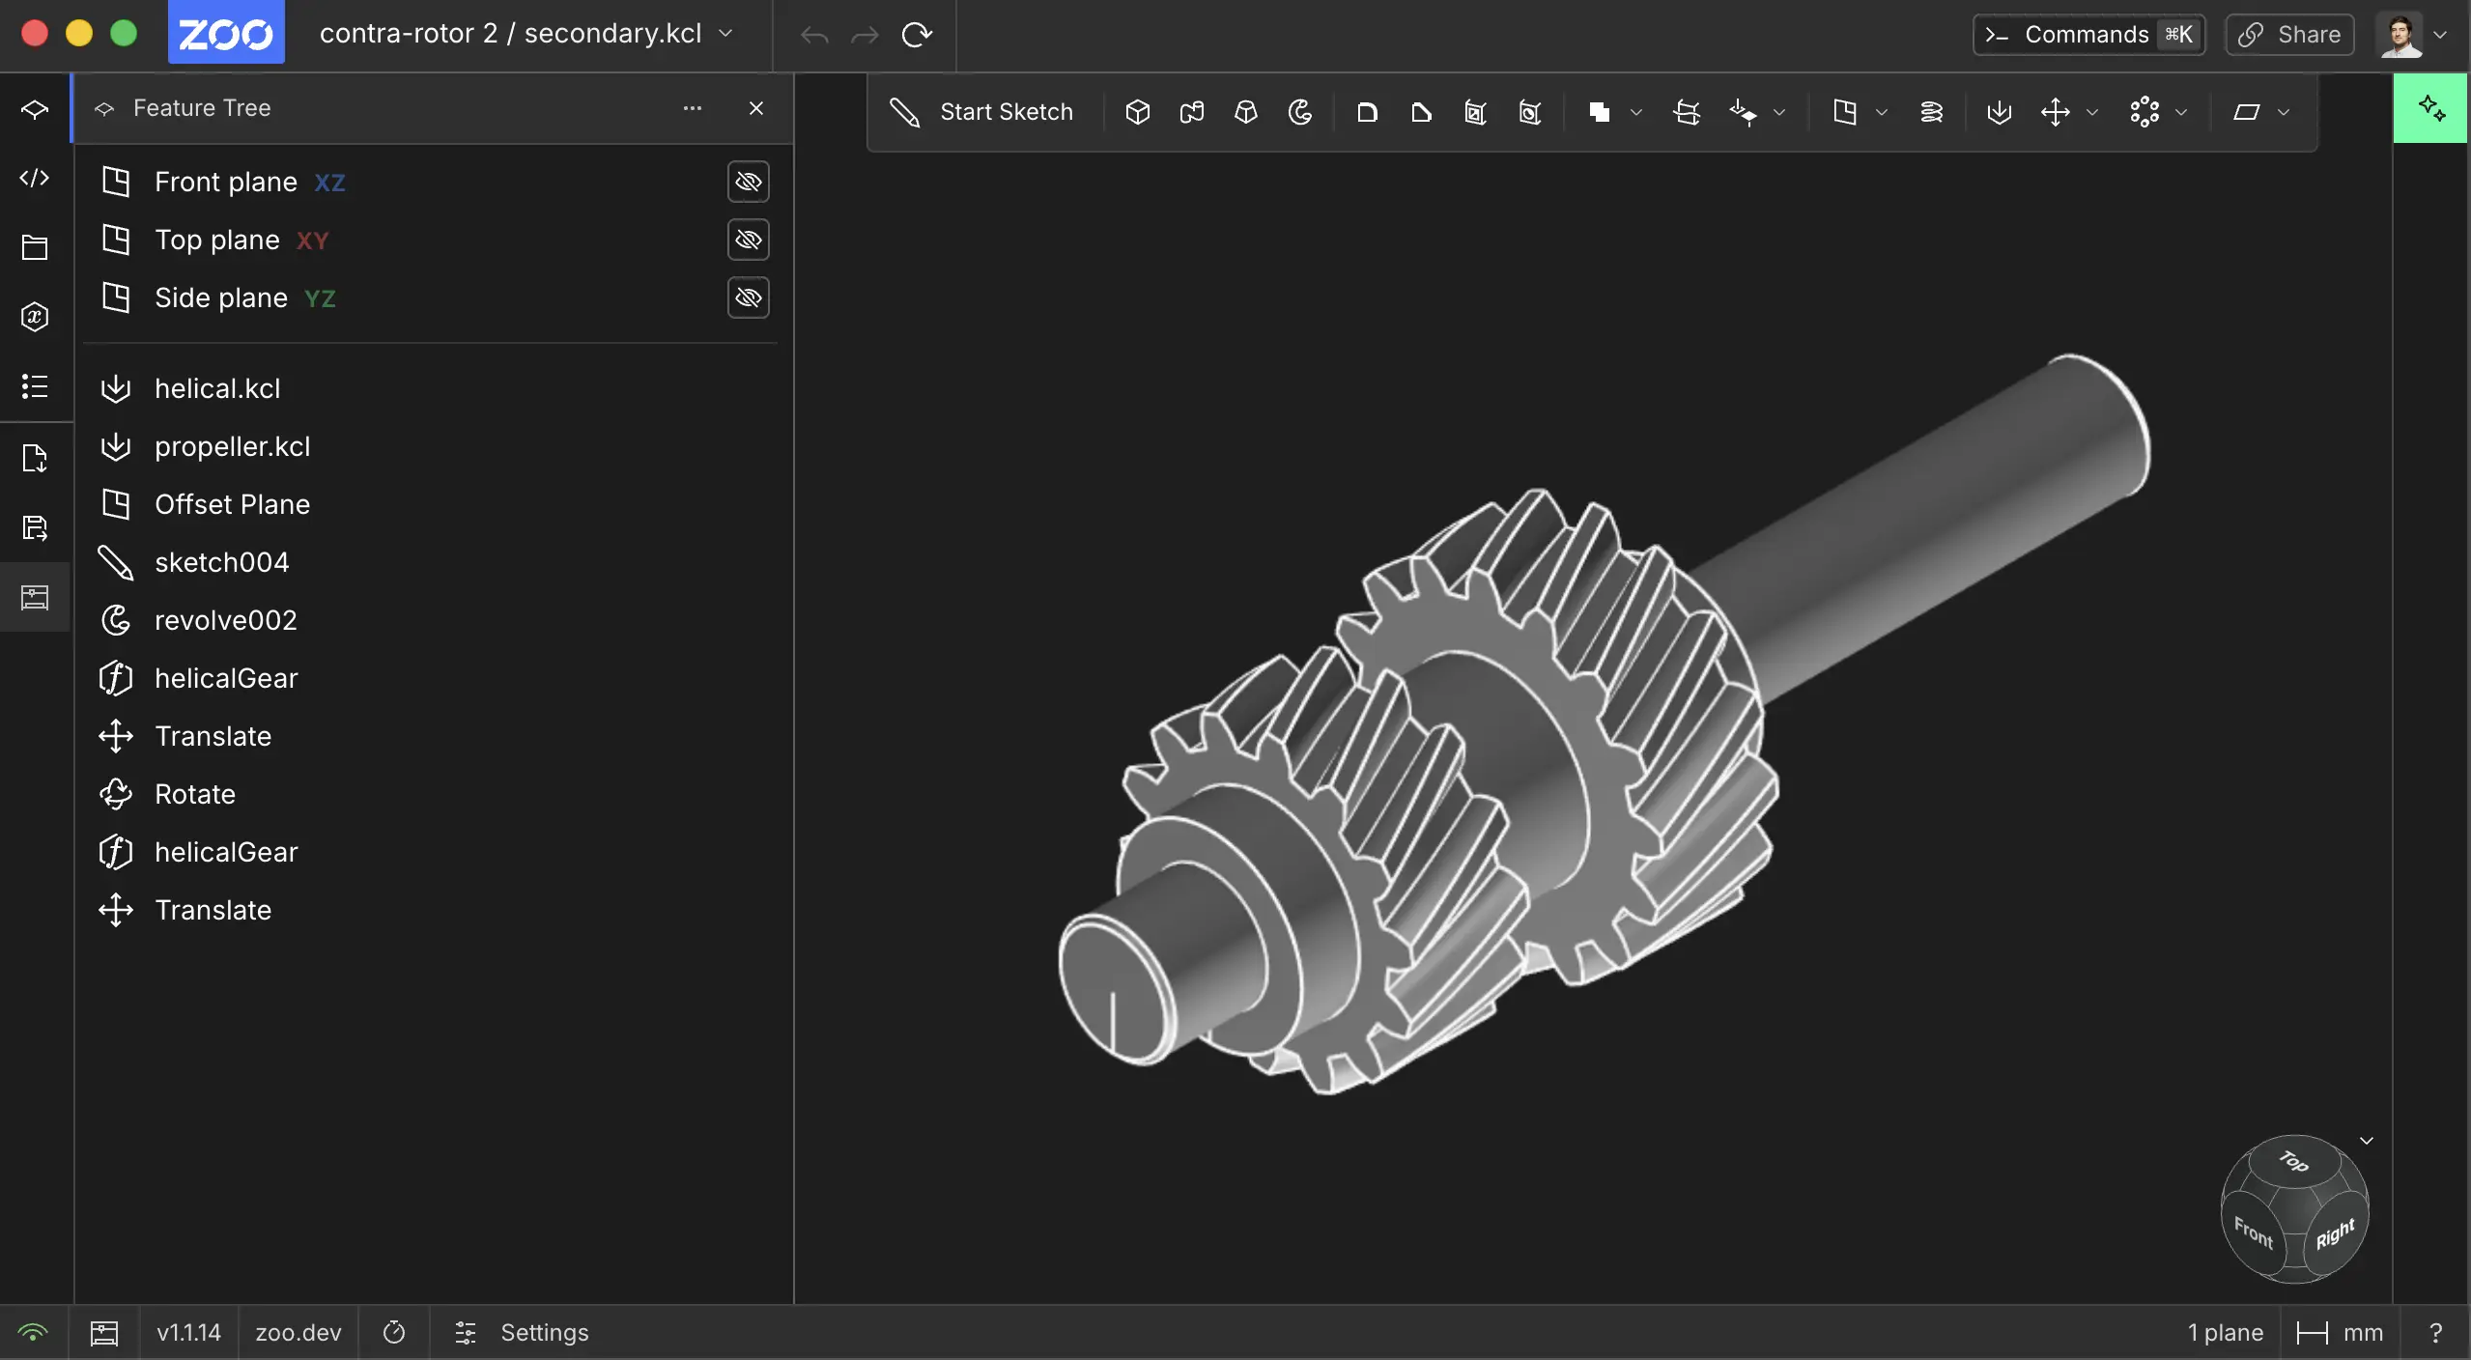Open the Variables panel from the sidebar
The width and height of the screenshot is (2471, 1360).
(x=35, y=316)
